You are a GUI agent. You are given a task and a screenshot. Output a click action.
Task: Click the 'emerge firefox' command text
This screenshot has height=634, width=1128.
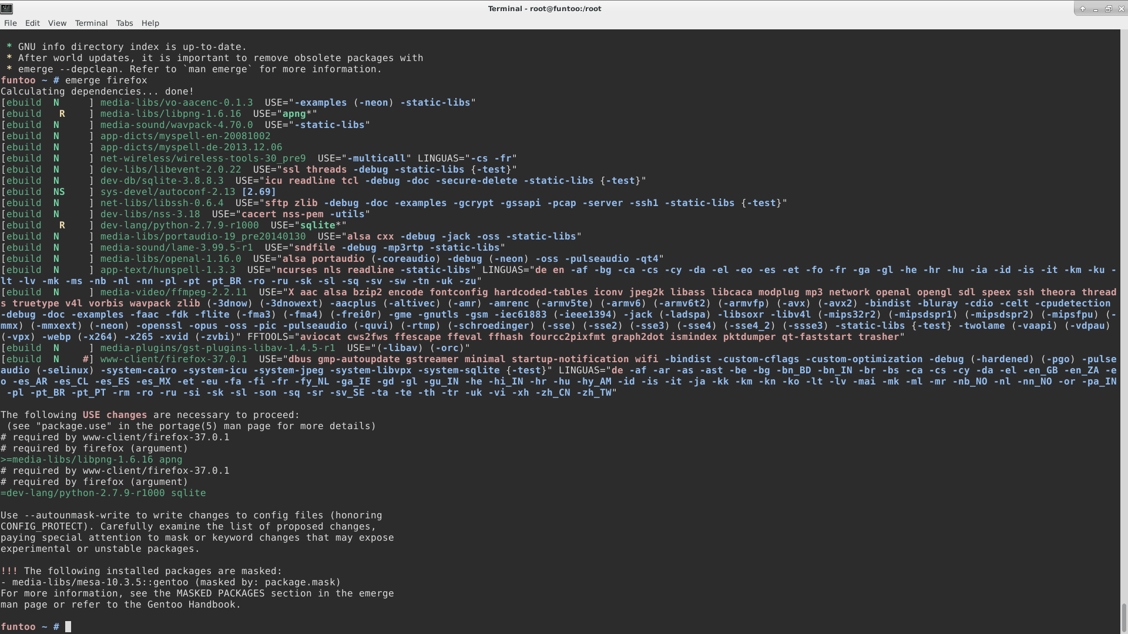point(106,80)
